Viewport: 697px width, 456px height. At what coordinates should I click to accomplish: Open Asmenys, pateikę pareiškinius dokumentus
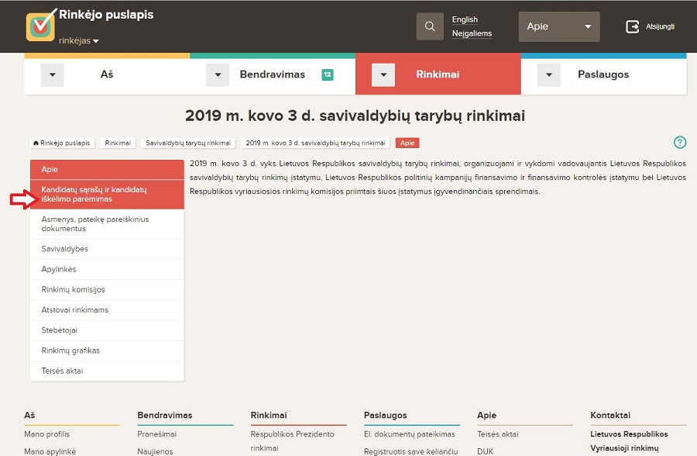[x=107, y=224]
